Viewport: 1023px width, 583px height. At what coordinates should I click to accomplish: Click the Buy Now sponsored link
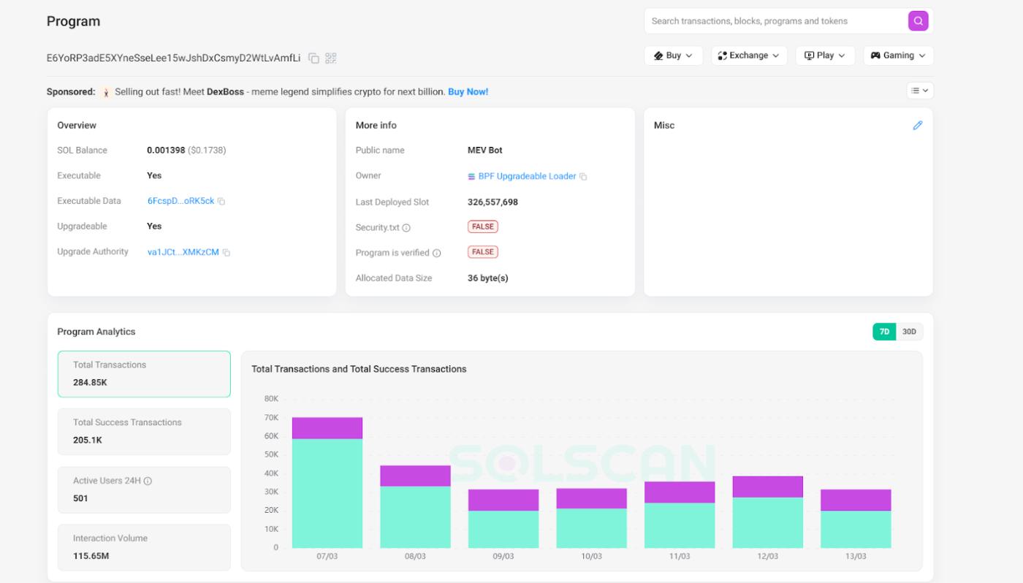point(468,91)
